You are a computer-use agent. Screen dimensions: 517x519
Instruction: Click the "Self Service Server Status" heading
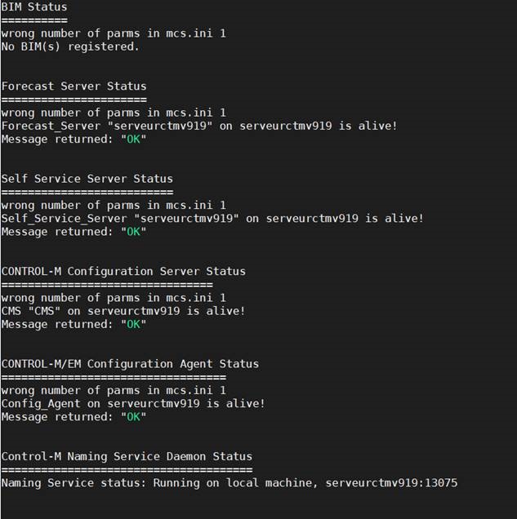87,179
